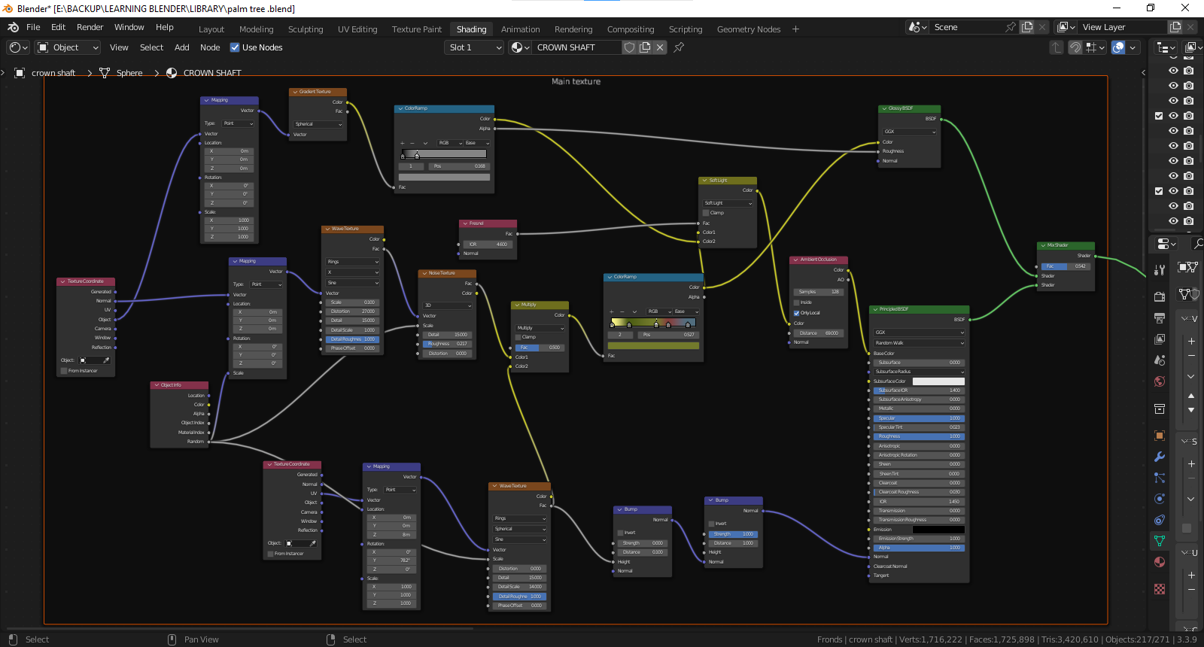Open the Active Tool settings tab
1204x647 pixels.
[1160, 269]
